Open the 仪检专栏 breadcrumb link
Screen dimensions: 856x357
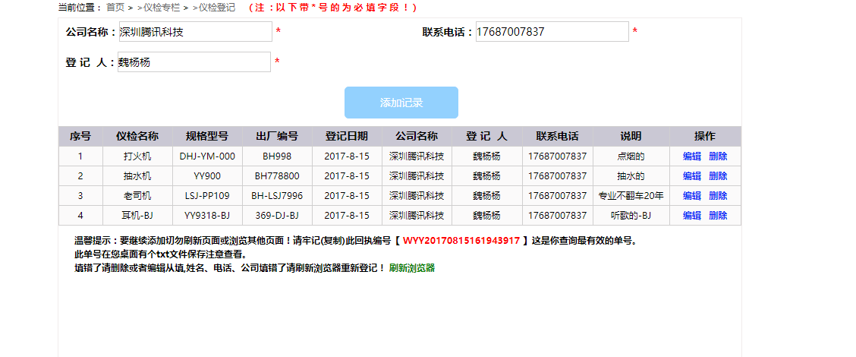(162, 8)
